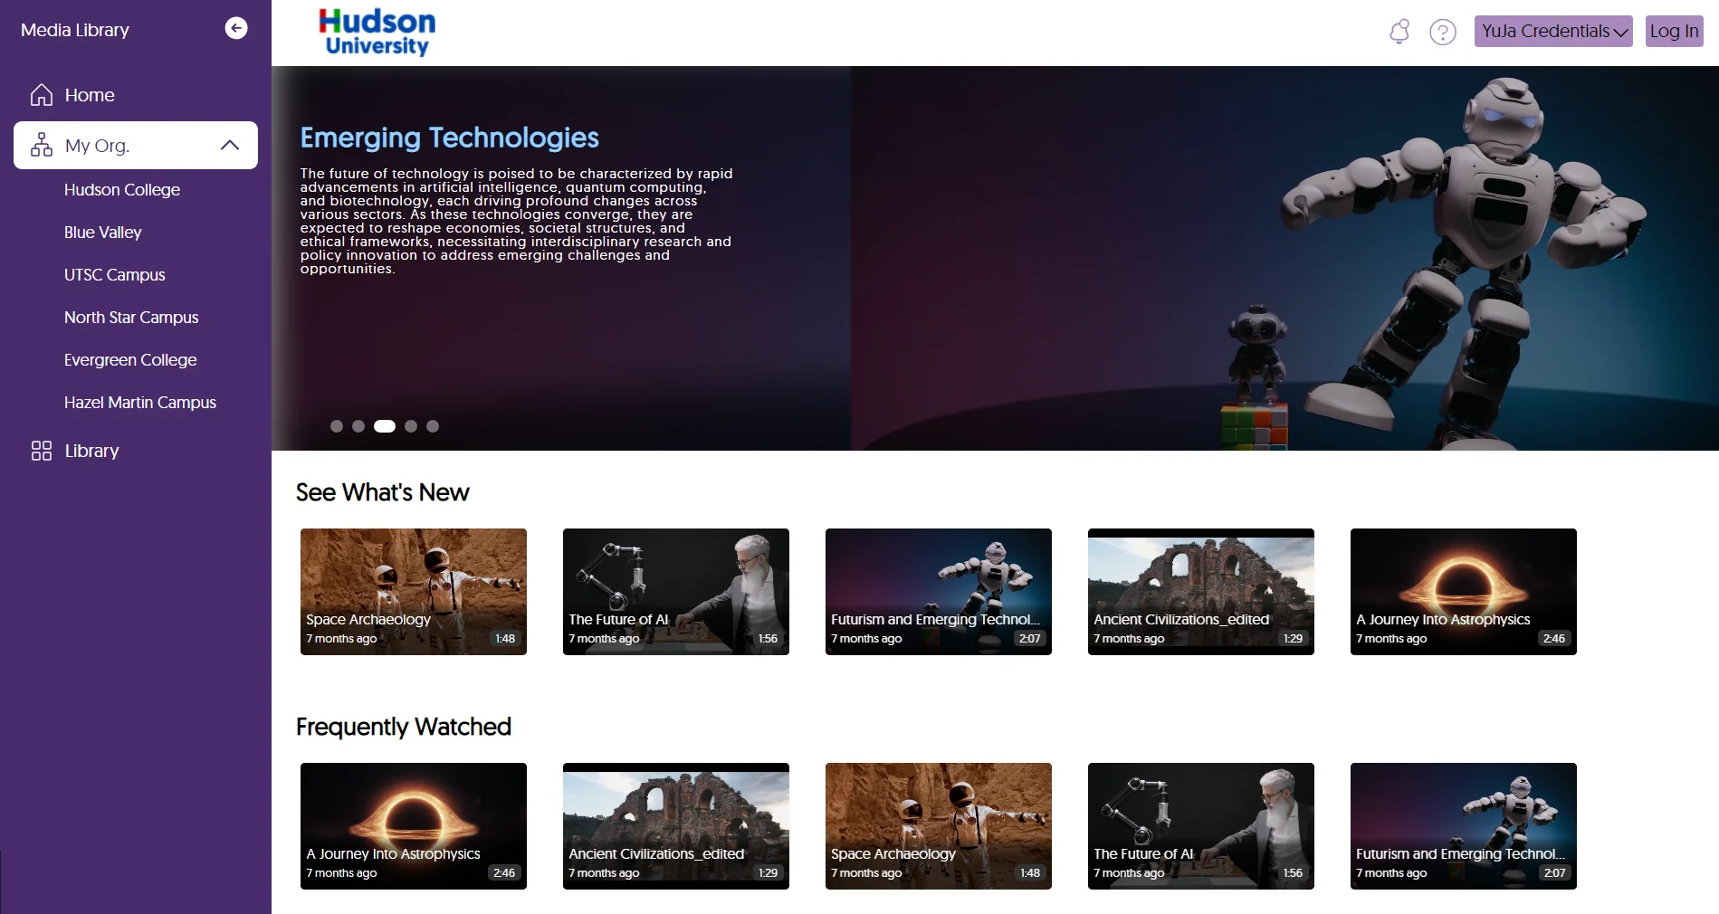Image resolution: width=1719 pixels, height=914 pixels.
Task: Click the help question mark icon
Action: pyautogui.click(x=1443, y=32)
